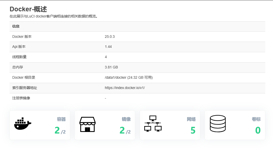Click the registry mirror dash value
Viewport: 273px width, 151px height.
[x=105, y=98]
